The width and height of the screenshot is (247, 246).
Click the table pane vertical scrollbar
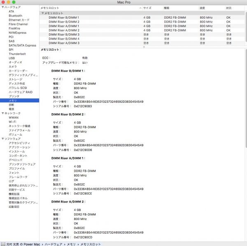point(246,26)
